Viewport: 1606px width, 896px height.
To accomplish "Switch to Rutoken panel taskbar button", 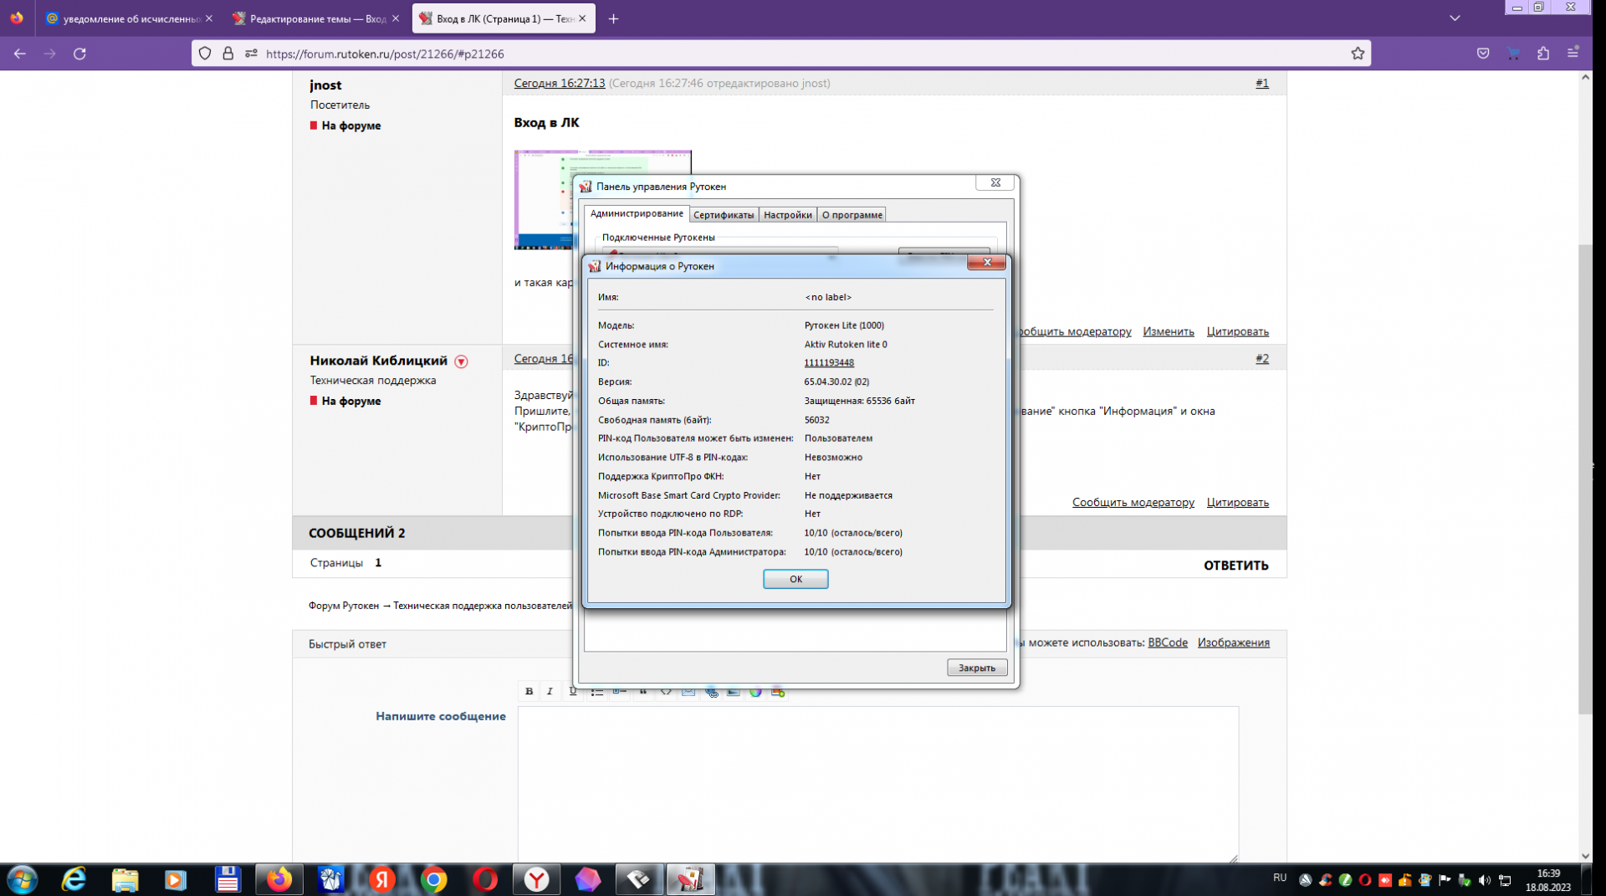I will 690,879.
